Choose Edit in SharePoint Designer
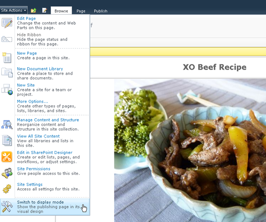266x222 pixels. click(45, 157)
